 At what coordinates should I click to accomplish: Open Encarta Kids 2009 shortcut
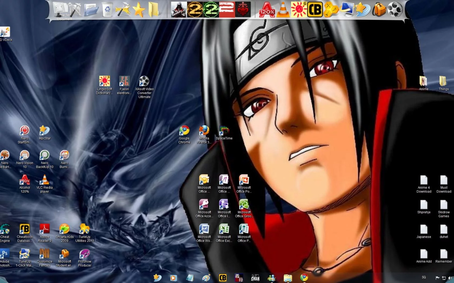(64, 233)
